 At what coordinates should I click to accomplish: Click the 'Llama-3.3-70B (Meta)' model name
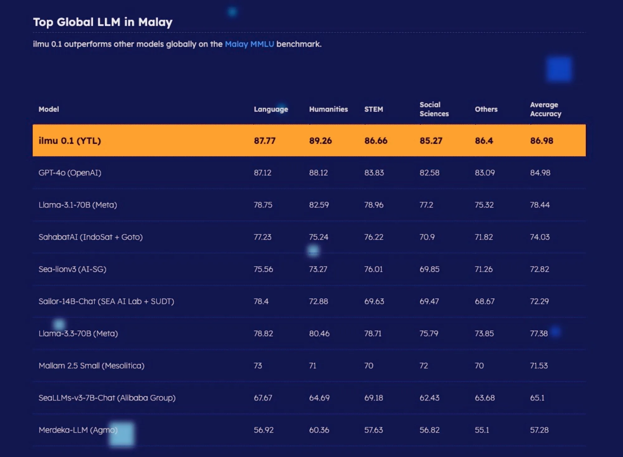(78, 333)
